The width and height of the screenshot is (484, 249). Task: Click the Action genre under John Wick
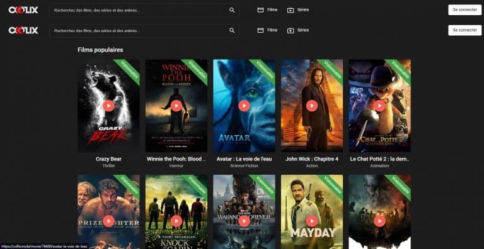pyautogui.click(x=312, y=166)
